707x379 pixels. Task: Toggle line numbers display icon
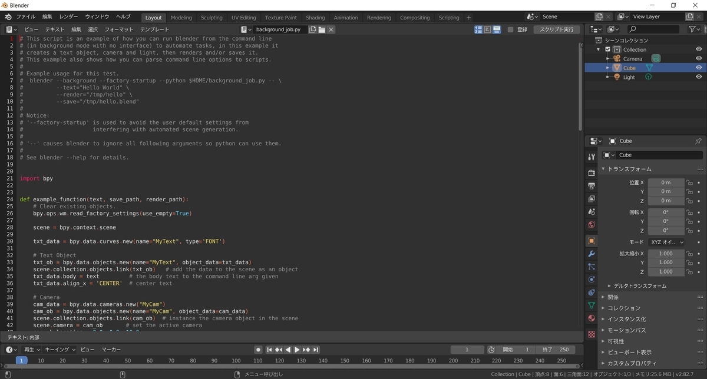[478, 29]
